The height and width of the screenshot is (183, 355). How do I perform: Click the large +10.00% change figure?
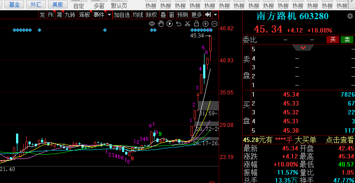pos(319,30)
